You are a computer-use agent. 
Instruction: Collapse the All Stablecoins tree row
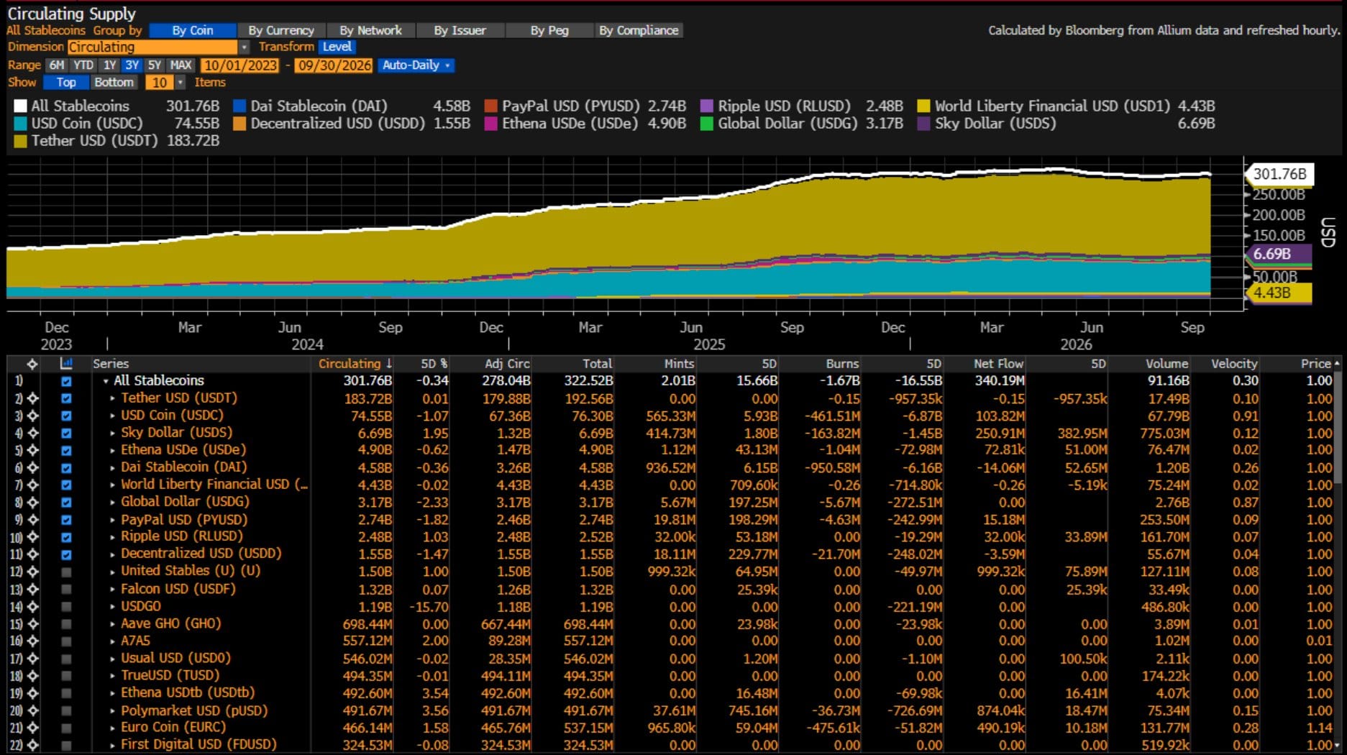click(x=106, y=381)
